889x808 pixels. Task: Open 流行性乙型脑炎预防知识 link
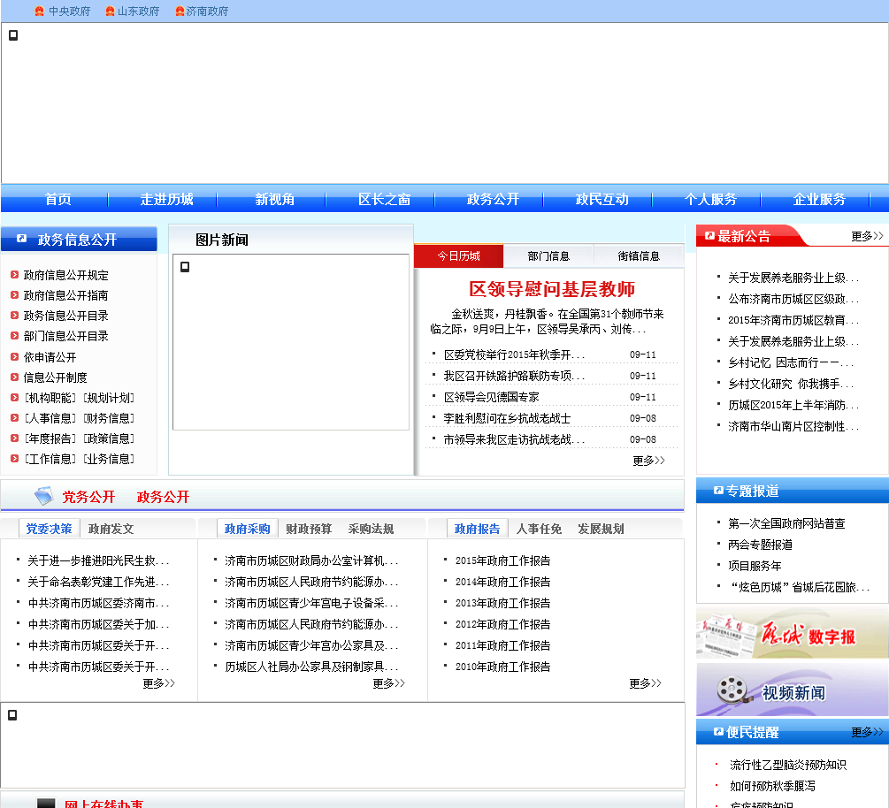(x=788, y=765)
